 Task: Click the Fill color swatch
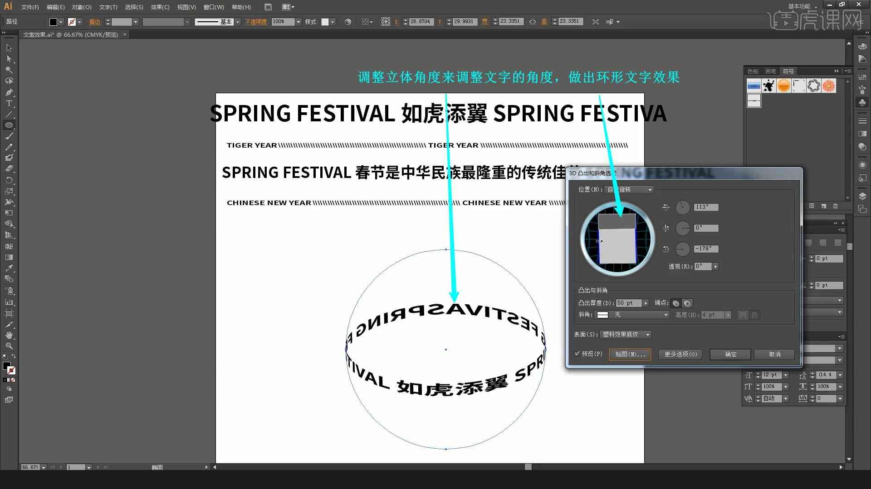(x=53, y=21)
